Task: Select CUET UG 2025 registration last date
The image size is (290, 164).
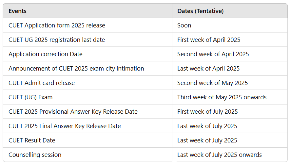Action: tap(57, 40)
